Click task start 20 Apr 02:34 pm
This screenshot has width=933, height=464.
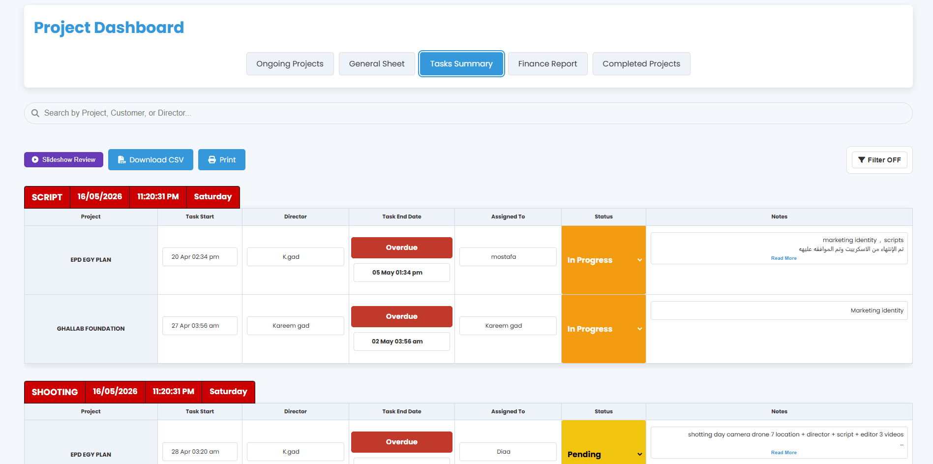[x=200, y=257]
